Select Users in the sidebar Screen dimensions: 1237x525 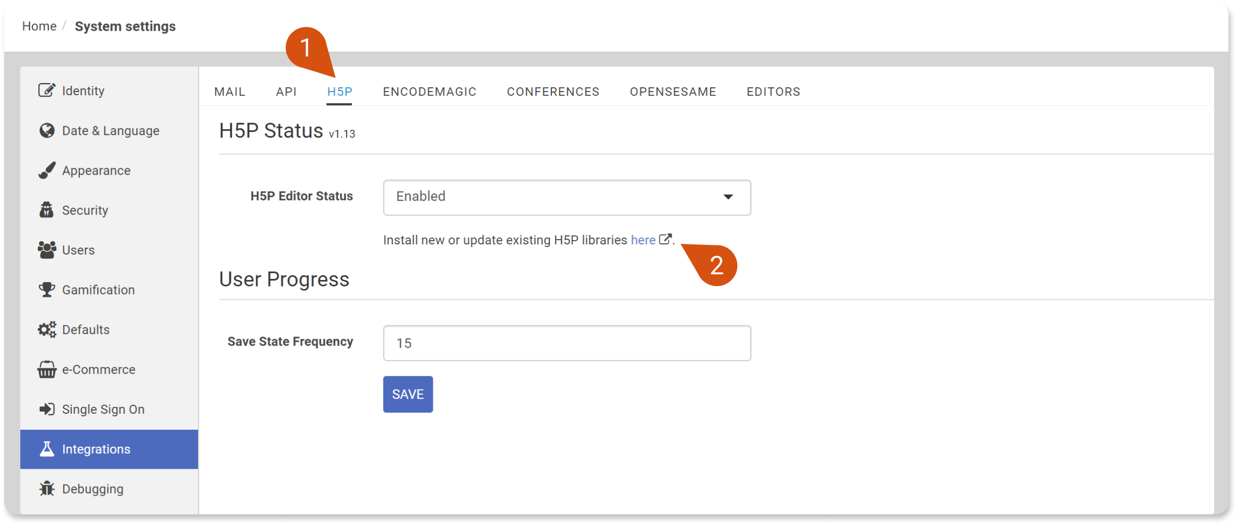[109, 250]
